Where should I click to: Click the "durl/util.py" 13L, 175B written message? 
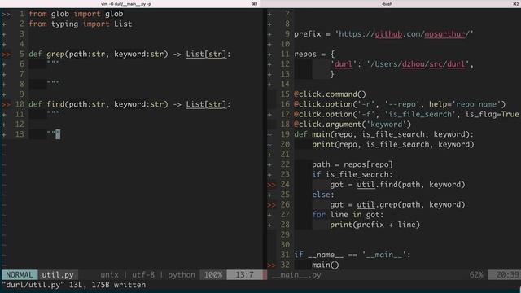coord(74,285)
